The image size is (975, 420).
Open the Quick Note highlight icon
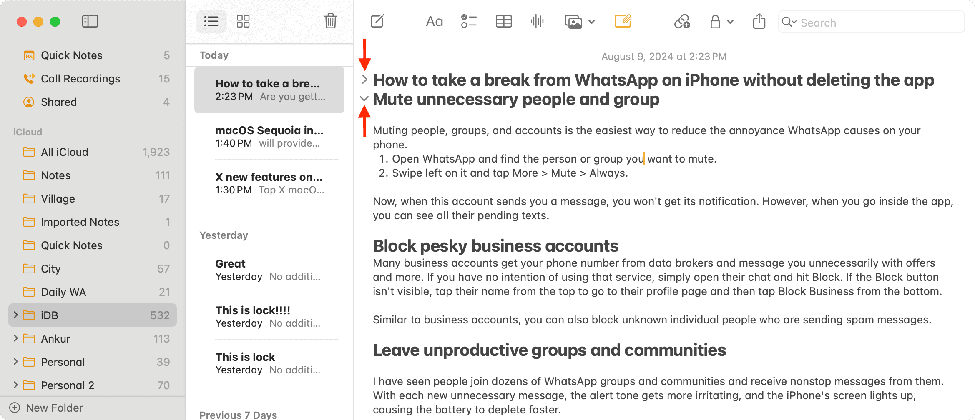(623, 21)
